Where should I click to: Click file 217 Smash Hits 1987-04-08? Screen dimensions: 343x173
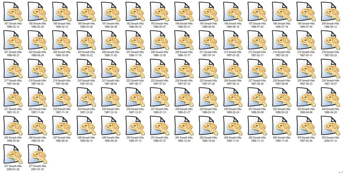13,68
